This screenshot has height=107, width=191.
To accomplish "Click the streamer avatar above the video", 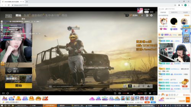I will [x=140, y=11].
